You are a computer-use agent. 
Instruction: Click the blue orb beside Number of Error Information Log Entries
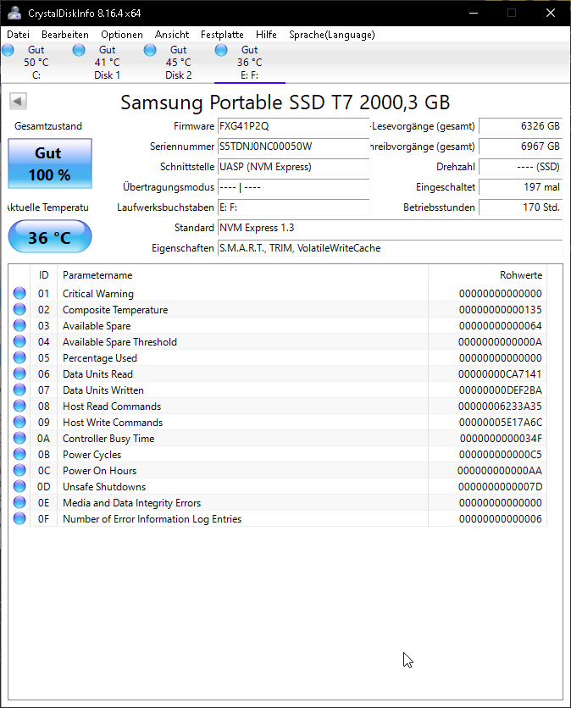[x=19, y=518]
